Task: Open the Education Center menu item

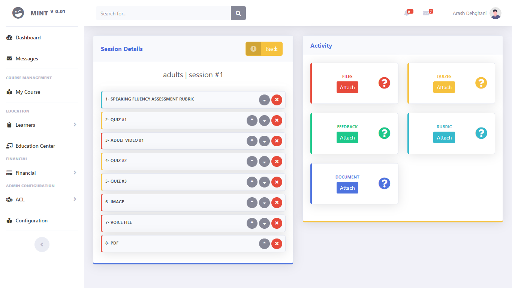Action: click(x=35, y=146)
